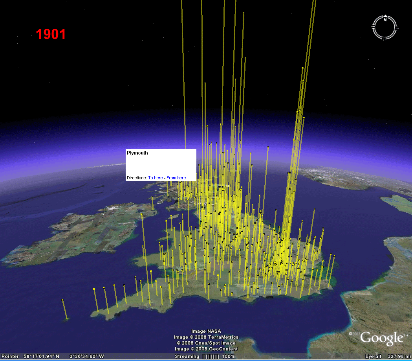
Task: Select the placemark atop the tall bar near top center
Action: (x=244, y=13)
